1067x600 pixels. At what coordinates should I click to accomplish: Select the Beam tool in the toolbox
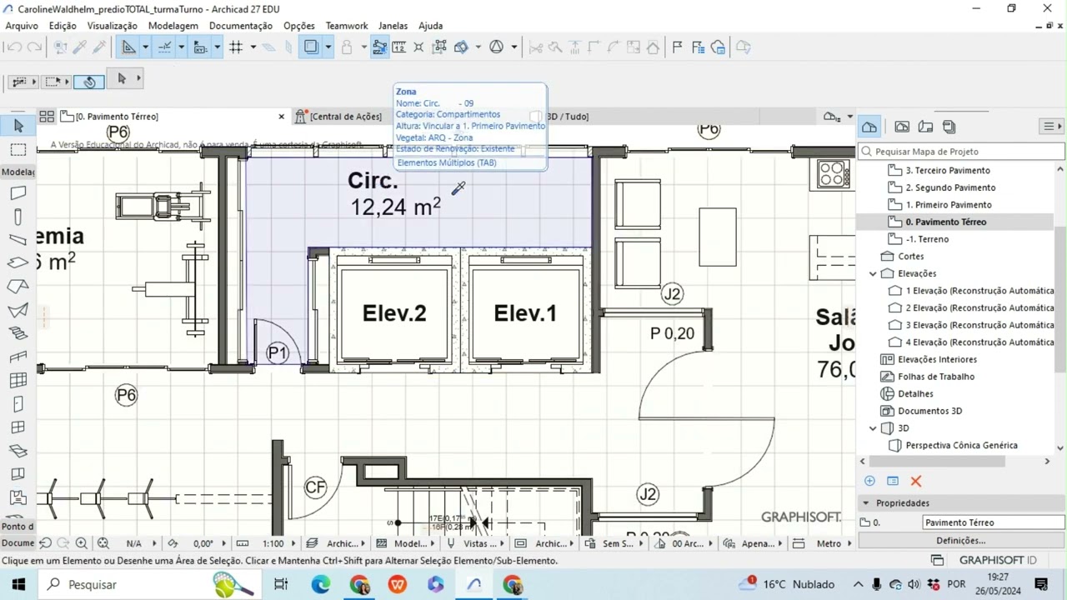point(18,240)
